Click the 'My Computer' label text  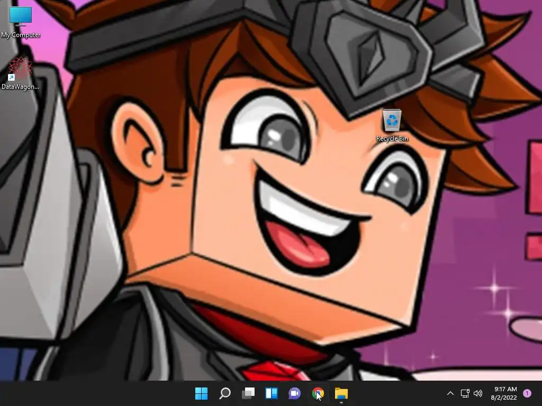click(x=21, y=35)
